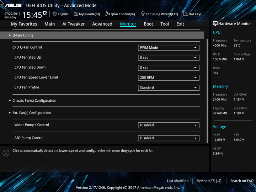Click the 12.096 V voltage value
The image size is (256, 192).
coord(219,140)
